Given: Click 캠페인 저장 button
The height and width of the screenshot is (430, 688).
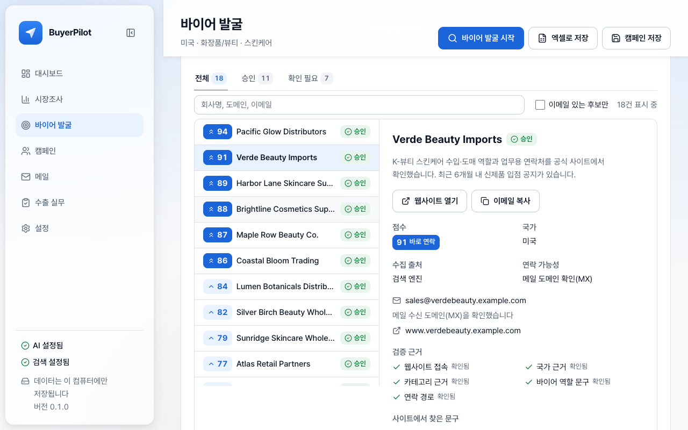Looking at the screenshot, I should [x=636, y=38].
